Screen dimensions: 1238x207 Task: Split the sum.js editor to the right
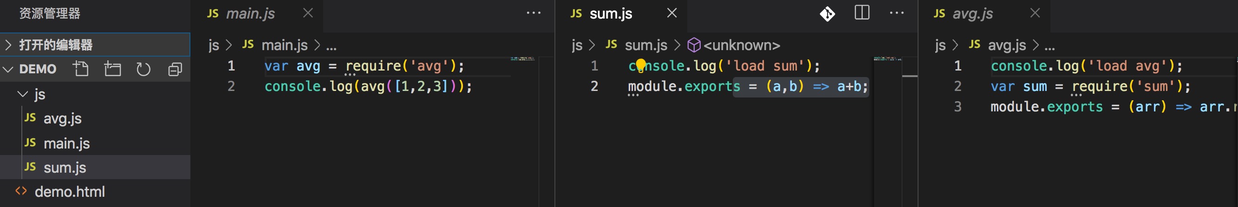pyautogui.click(x=862, y=13)
